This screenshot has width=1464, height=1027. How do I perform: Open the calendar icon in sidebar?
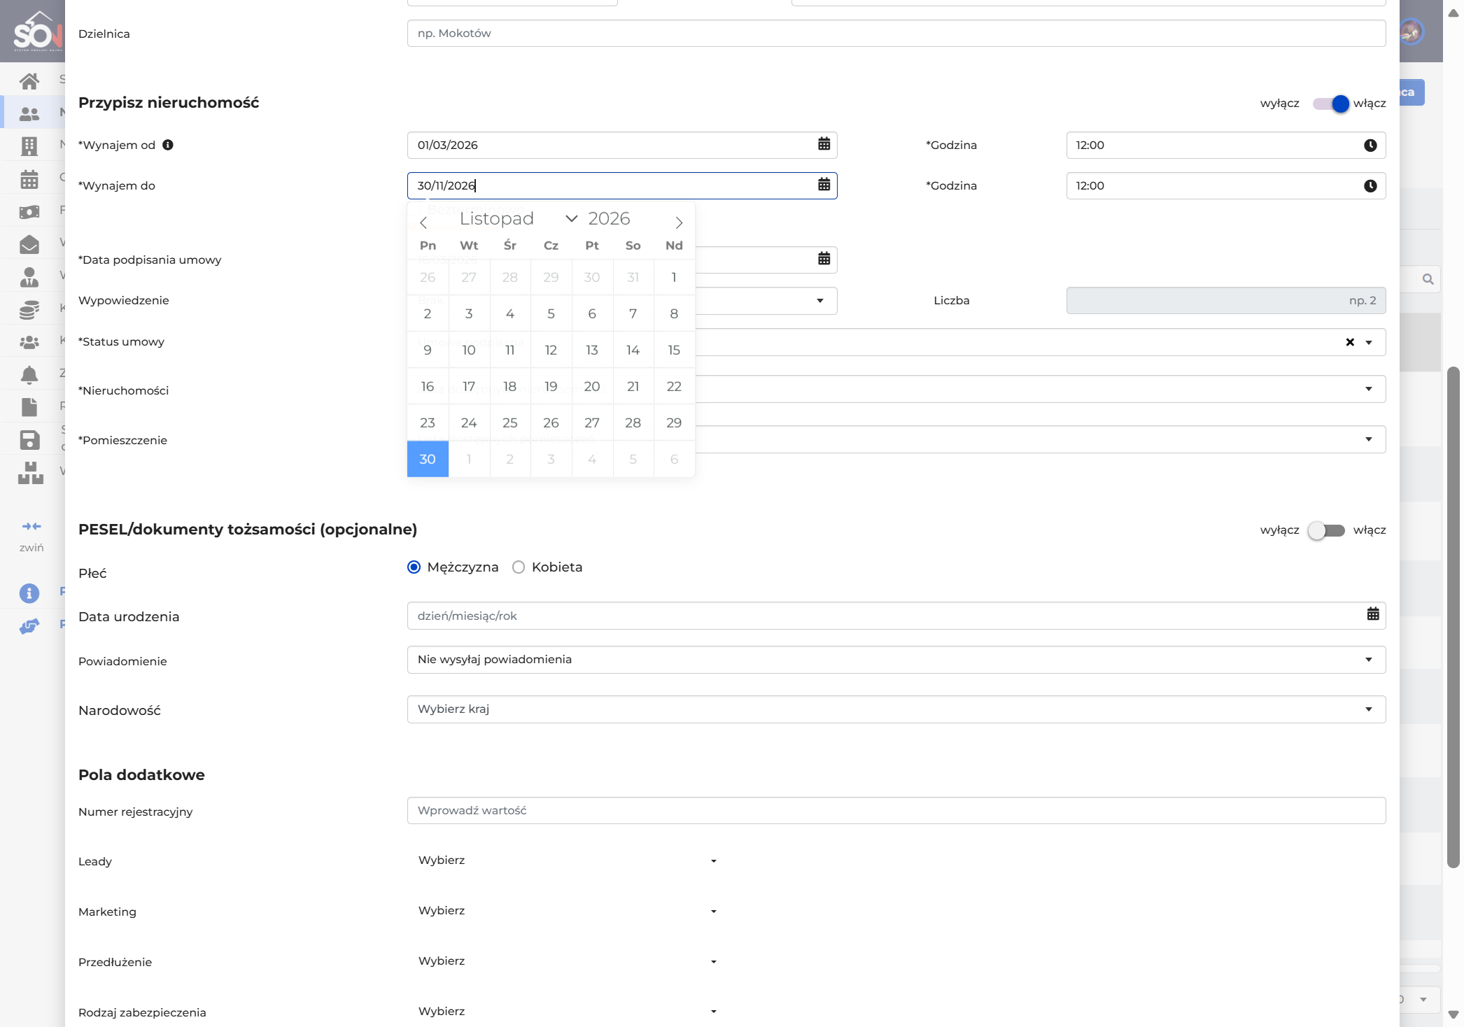(x=29, y=179)
